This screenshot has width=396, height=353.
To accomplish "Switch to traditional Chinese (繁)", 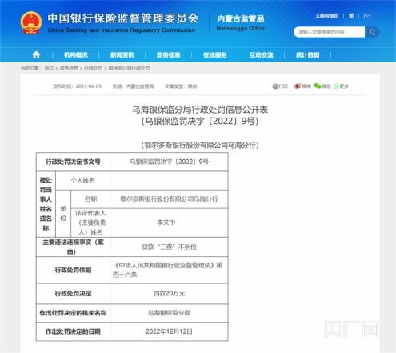I will coord(351,16).
